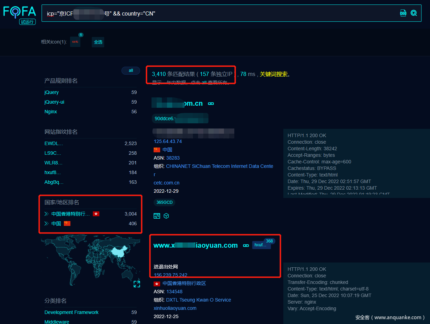The height and width of the screenshot is (324, 430).
Task: Open link icon beside www.x…iaoyuan.com
Action: point(246,246)
